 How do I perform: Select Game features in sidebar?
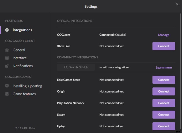pos(24,94)
